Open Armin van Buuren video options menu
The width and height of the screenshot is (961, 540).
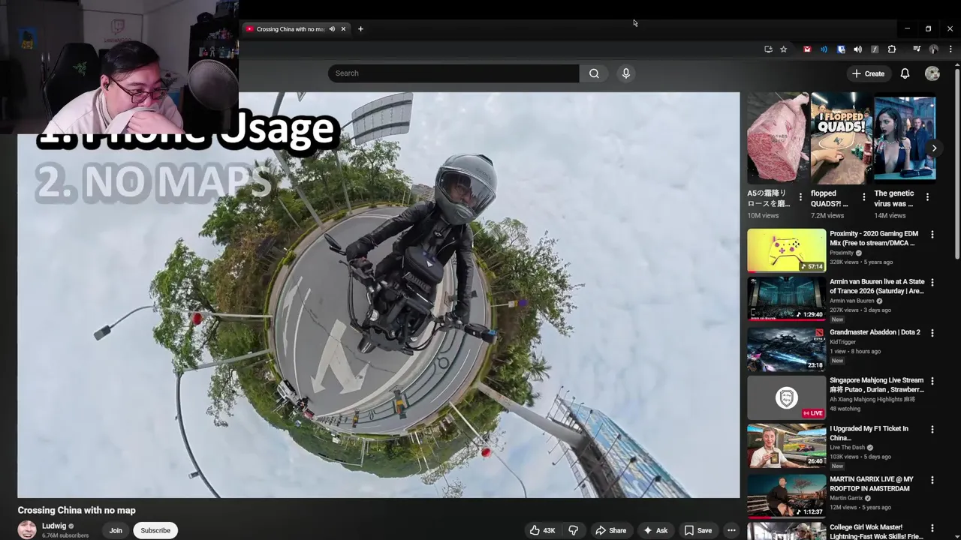(x=932, y=283)
